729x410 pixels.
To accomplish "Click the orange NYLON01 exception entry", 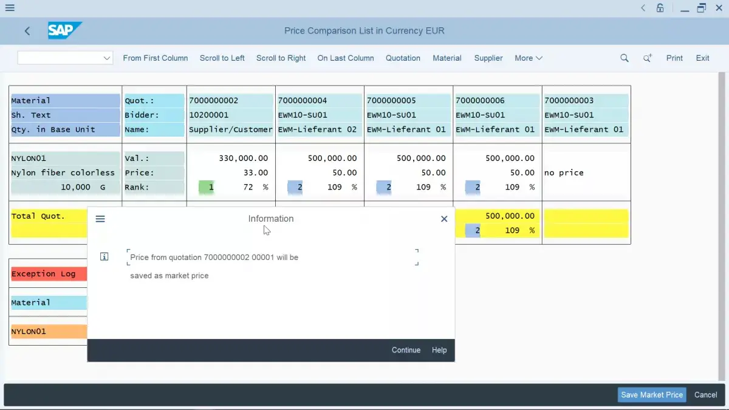I will coord(49,332).
